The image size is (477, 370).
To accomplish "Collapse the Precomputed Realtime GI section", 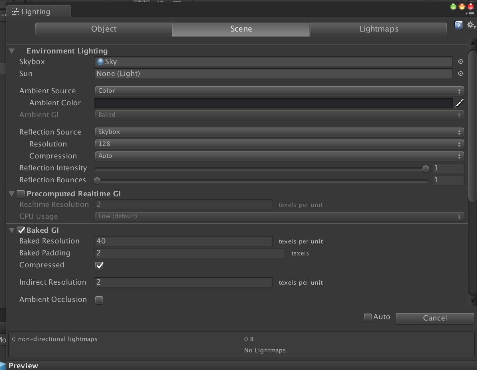I will [x=12, y=194].
